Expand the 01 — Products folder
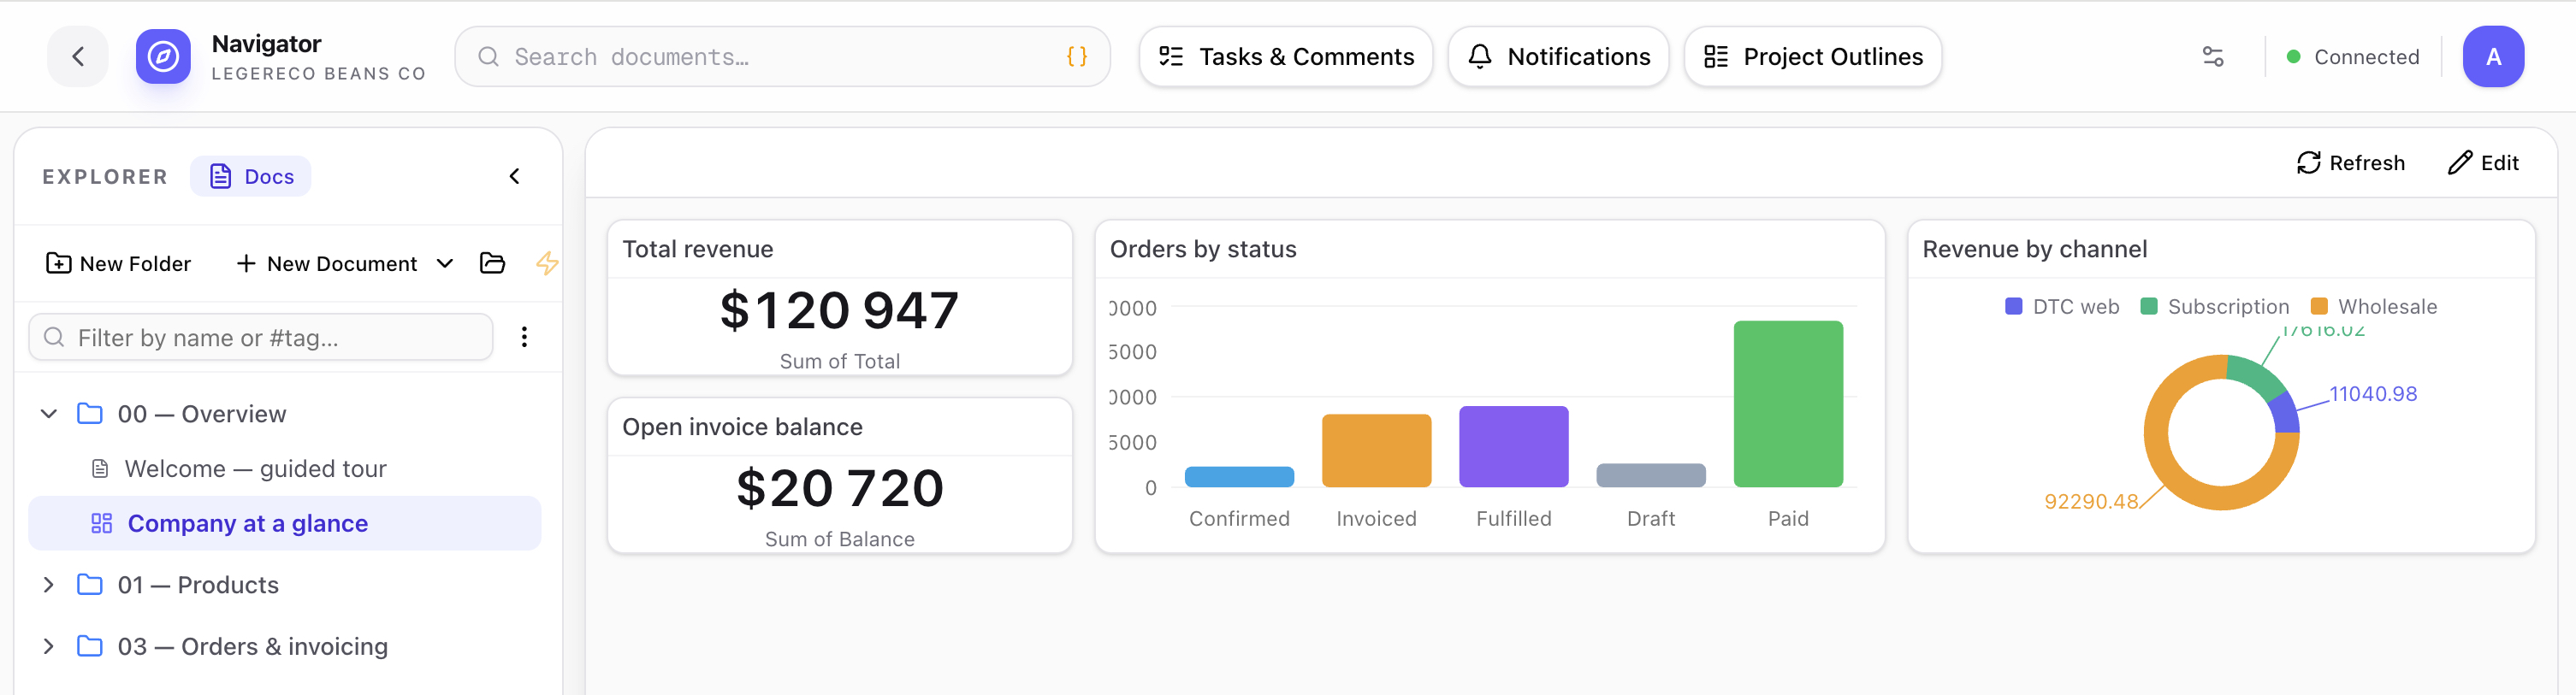Screen dimensions: 2576x695 click(x=48, y=586)
